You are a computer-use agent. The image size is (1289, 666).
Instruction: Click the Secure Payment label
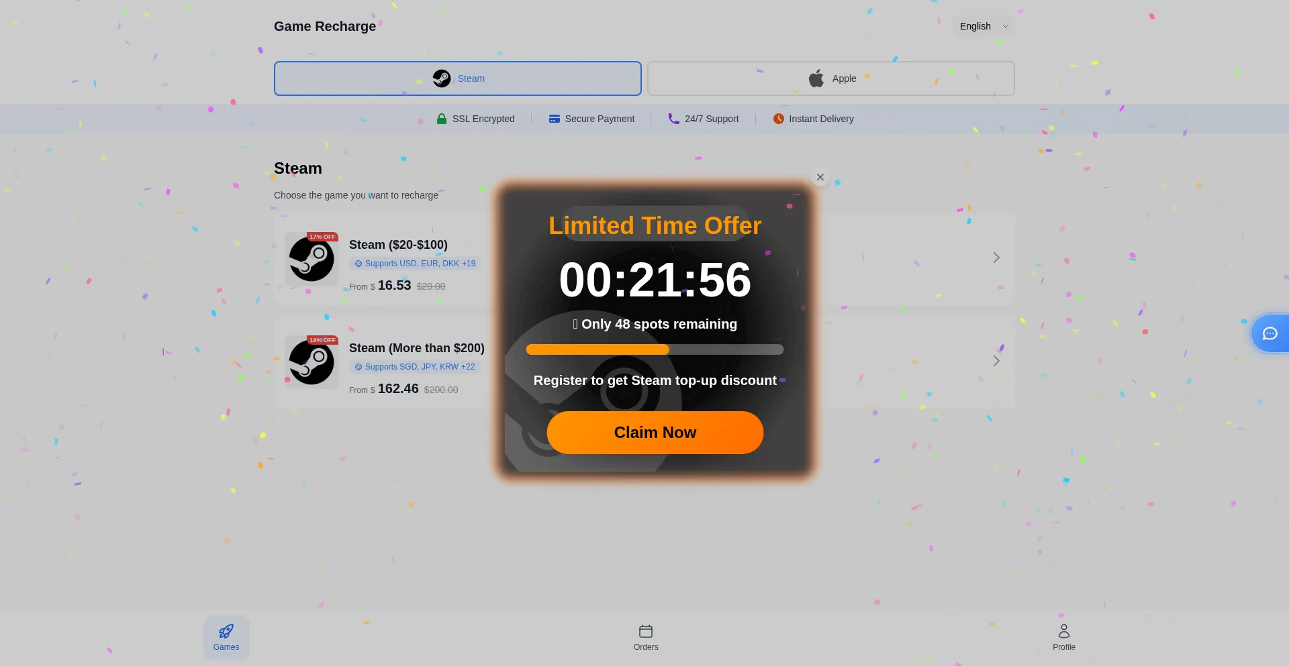tap(600, 119)
